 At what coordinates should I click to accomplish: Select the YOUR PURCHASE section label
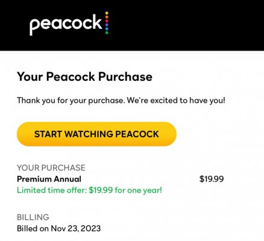[51, 167]
